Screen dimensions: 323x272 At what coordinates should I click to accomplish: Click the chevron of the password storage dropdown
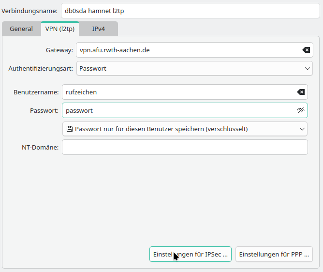click(x=303, y=129)
